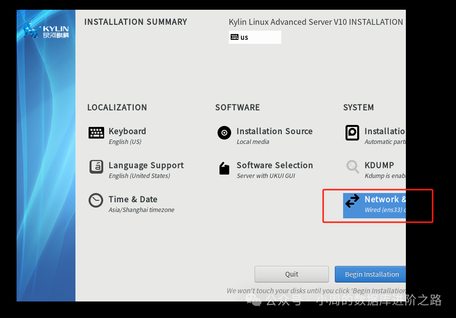Image resolution: width=456 pixels, height=318 pixels.
Task: Click 'Server with UKUI GUI' label
Action: click(x=267, y=176)
